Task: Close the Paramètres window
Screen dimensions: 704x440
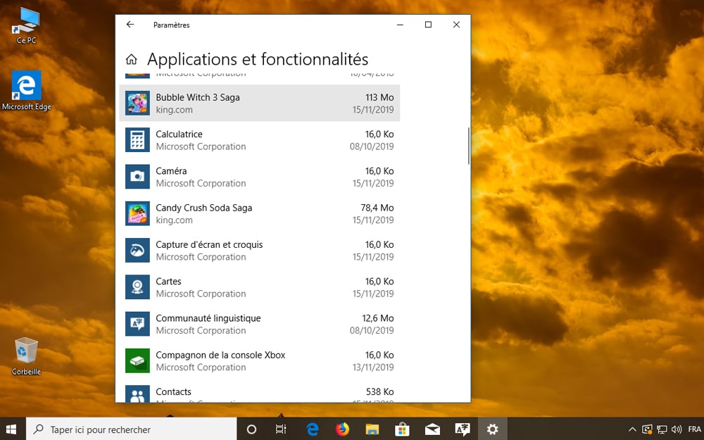Action: 456,25
